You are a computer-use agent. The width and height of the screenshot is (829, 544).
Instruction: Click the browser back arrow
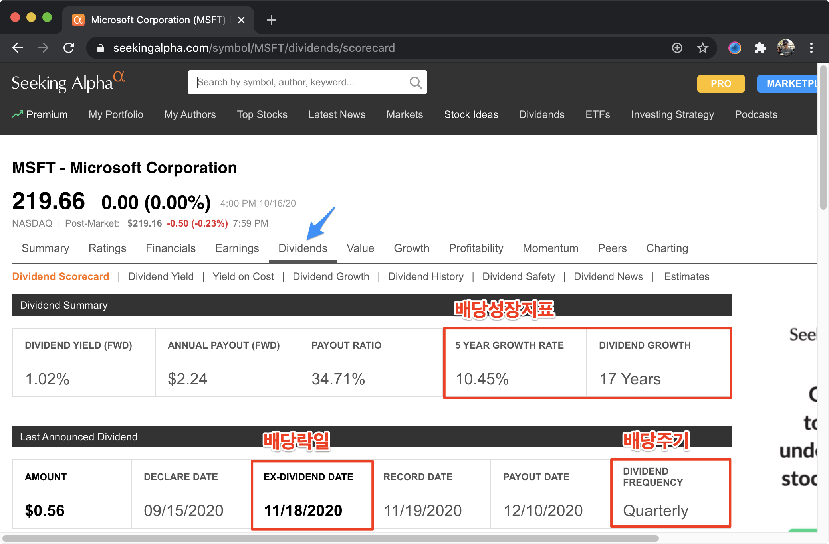(x=18, y=48)
